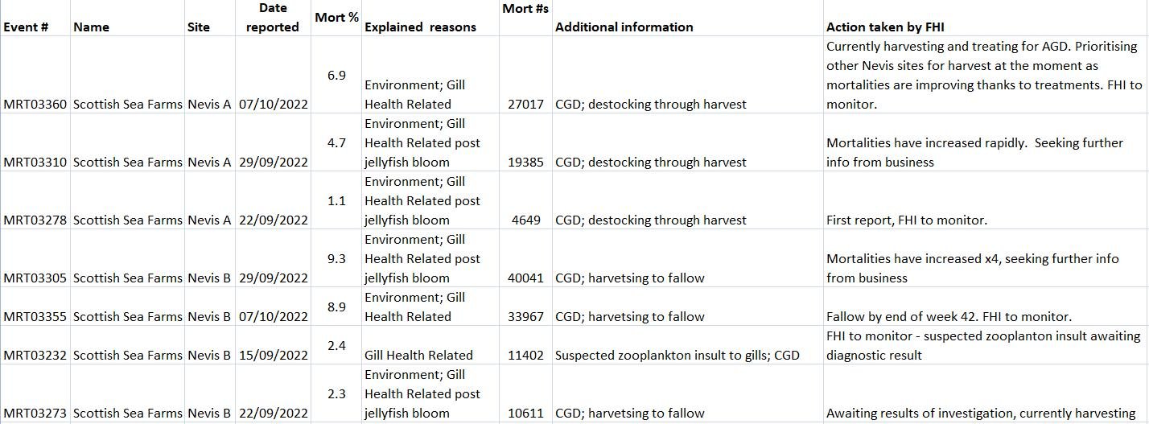Click the date 15/09/2022
The height and width of the screenshot is (424, 1149).
(x=273, y=355)
